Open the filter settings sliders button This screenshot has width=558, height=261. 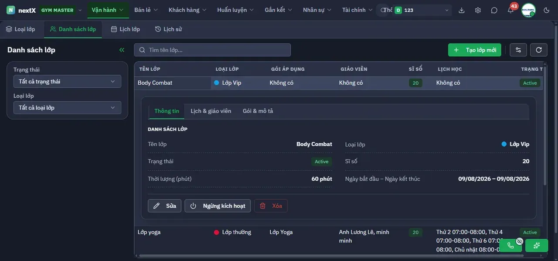(518, 50)
